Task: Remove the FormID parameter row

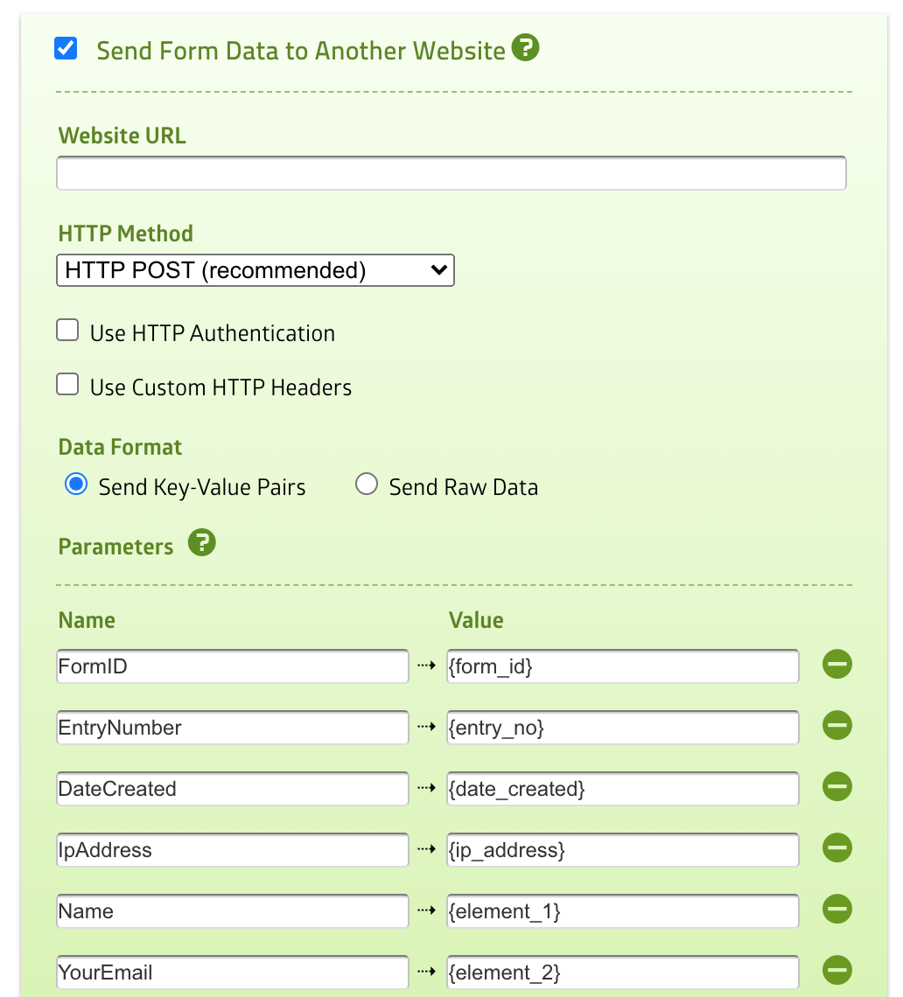Action: pyautogui.click(x=837, y=666)
